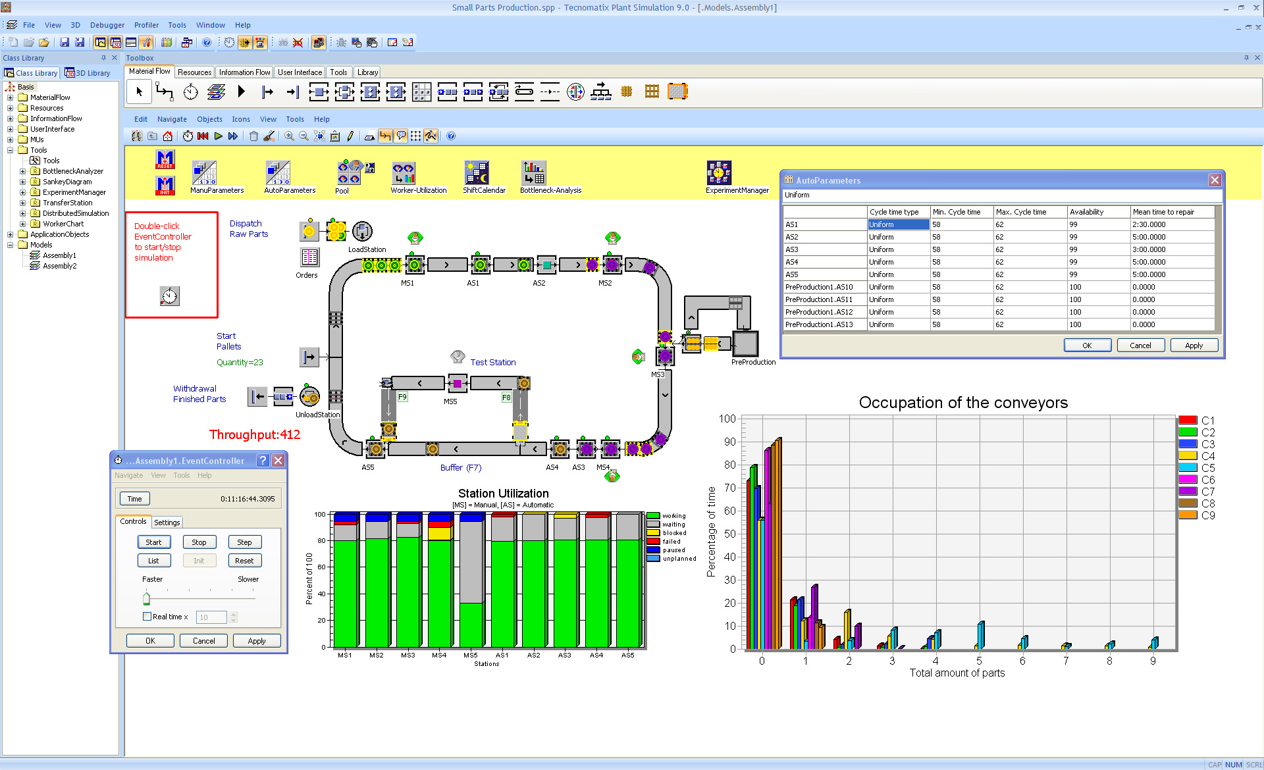Click the Orders table icon
Screen dimensions: 1264x770
click(x=309, y=257)
